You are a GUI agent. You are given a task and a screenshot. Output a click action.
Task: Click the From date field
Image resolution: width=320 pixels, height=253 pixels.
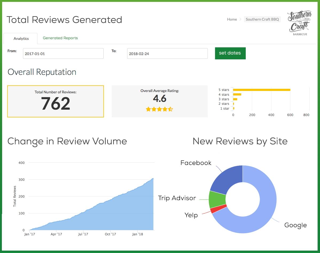(x=63, y=53)
